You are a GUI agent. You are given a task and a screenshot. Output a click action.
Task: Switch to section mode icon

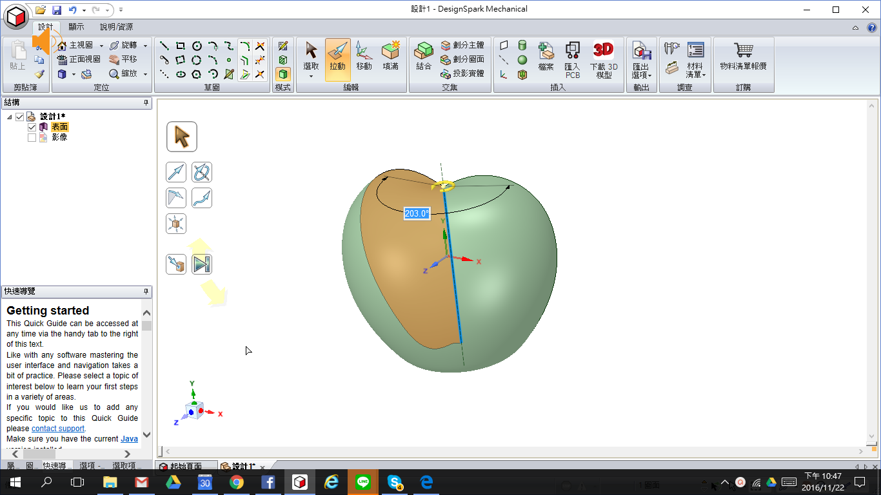point(283,60)
